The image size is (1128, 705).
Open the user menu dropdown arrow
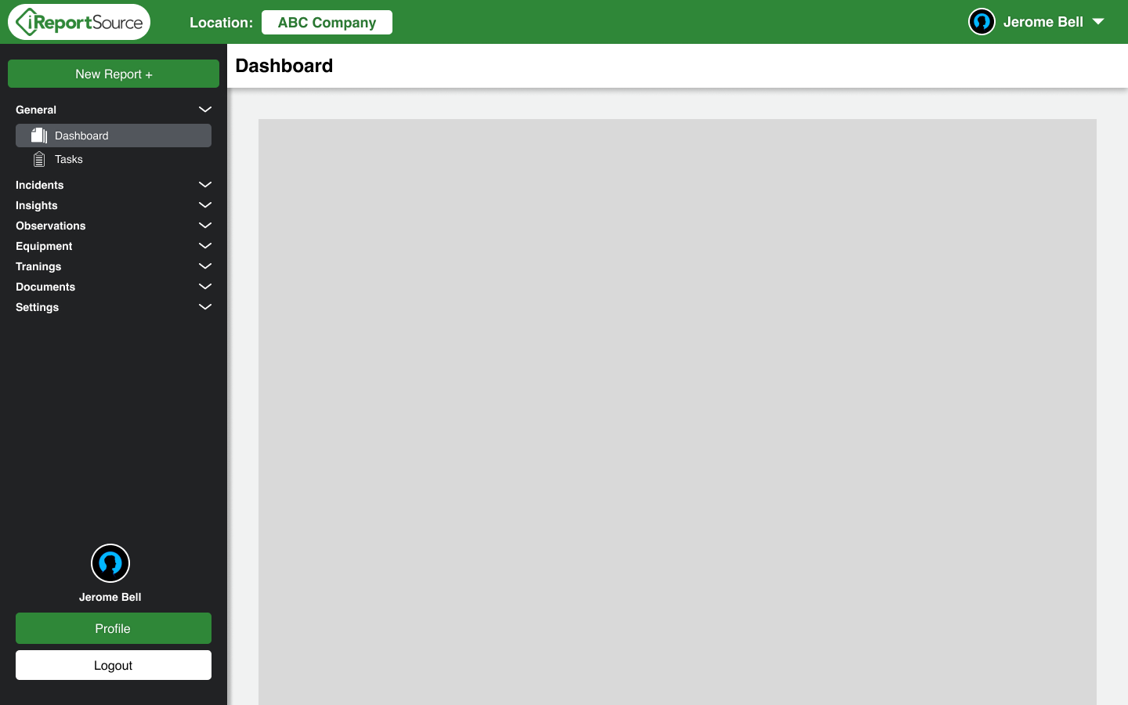[1098, 22]
